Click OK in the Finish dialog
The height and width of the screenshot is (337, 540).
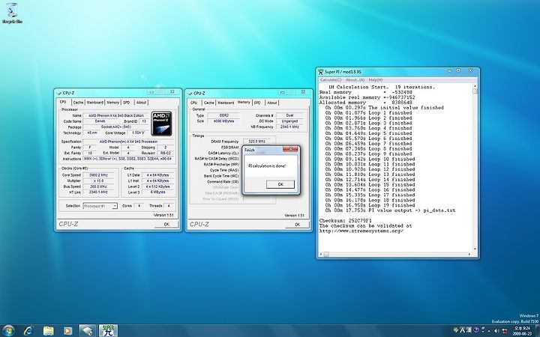pyautogui.click(x=280, y=184)
